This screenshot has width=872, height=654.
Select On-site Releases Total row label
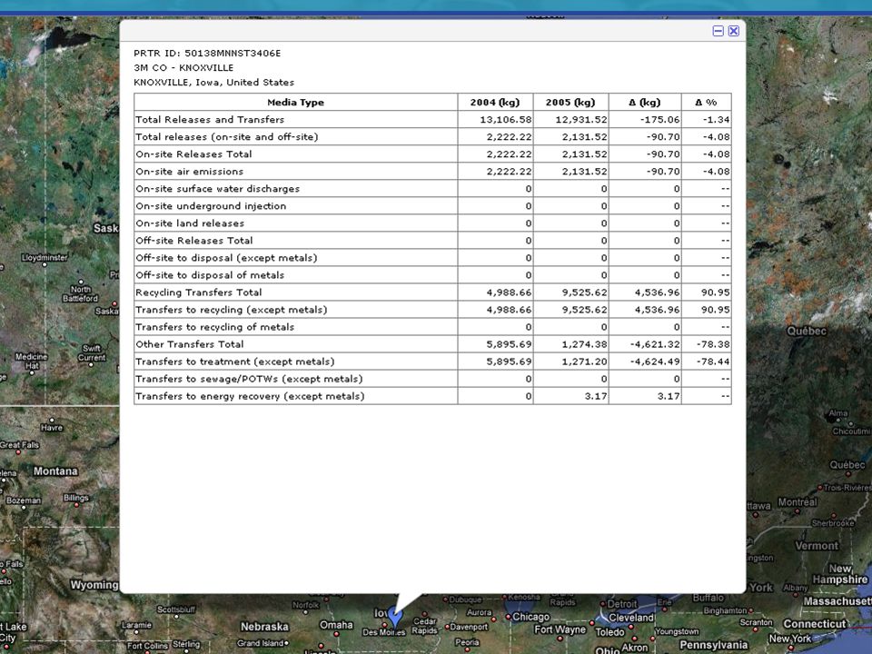click(193, 154)
